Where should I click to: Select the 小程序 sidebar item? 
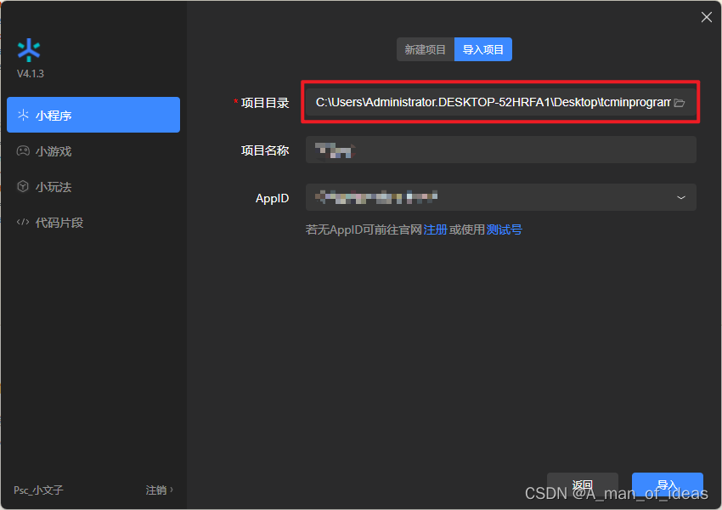(93, 115)
